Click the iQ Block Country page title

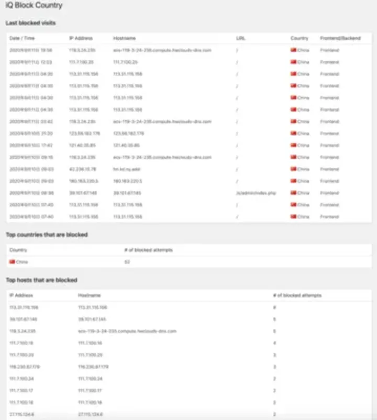coord(34,5)
